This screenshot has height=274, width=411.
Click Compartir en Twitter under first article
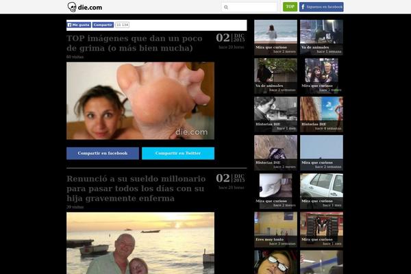coord(178,153)
